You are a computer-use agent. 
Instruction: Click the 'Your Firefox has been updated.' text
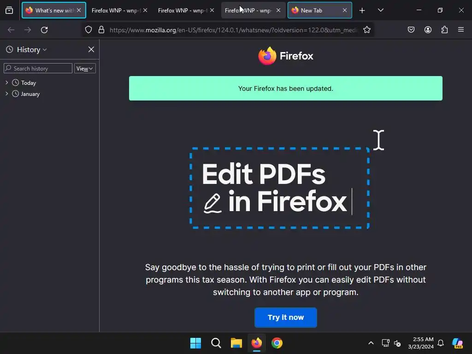pos(286,88)
